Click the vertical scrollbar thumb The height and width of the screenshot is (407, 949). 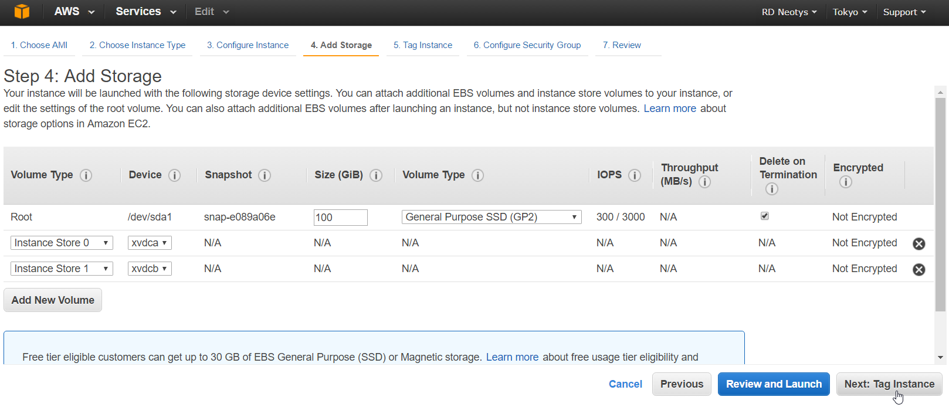(x=940, y=204)
